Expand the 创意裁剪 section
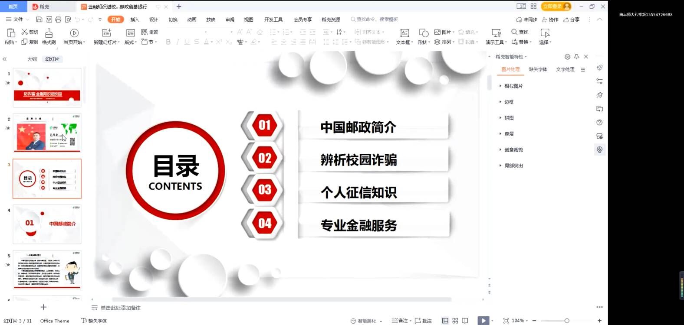This screenshot has width=684, height=325. coord(513,150)
